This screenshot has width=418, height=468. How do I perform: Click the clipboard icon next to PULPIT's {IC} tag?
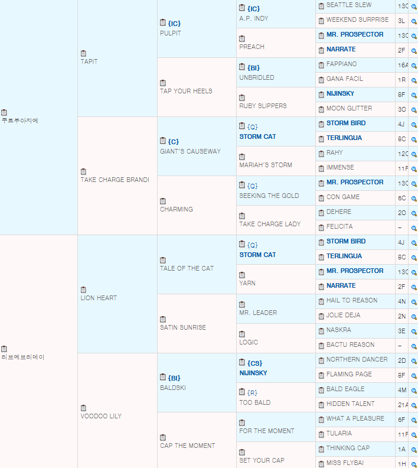pyautogui.click(x=163, y=22)
